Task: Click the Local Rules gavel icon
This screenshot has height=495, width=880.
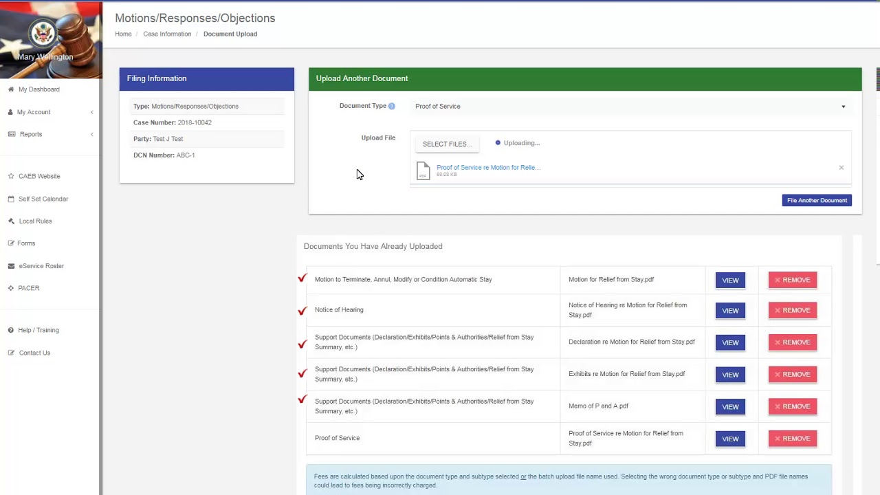Action: tap(11, 221)
